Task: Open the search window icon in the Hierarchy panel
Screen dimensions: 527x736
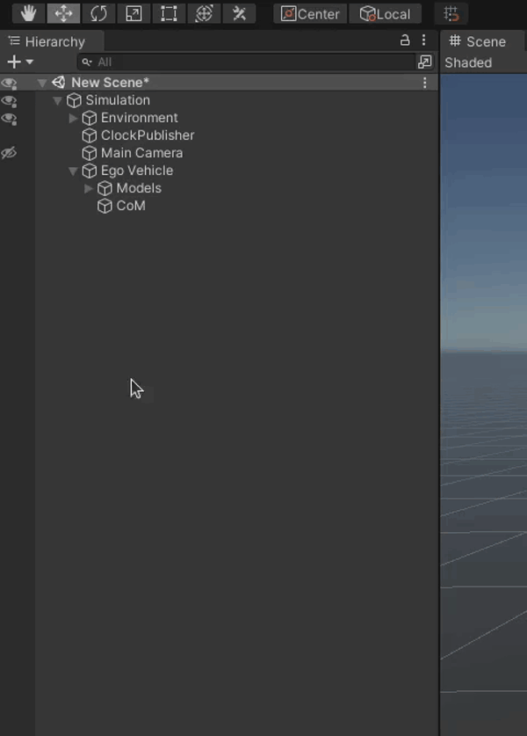Action: [x=425, y=62]
